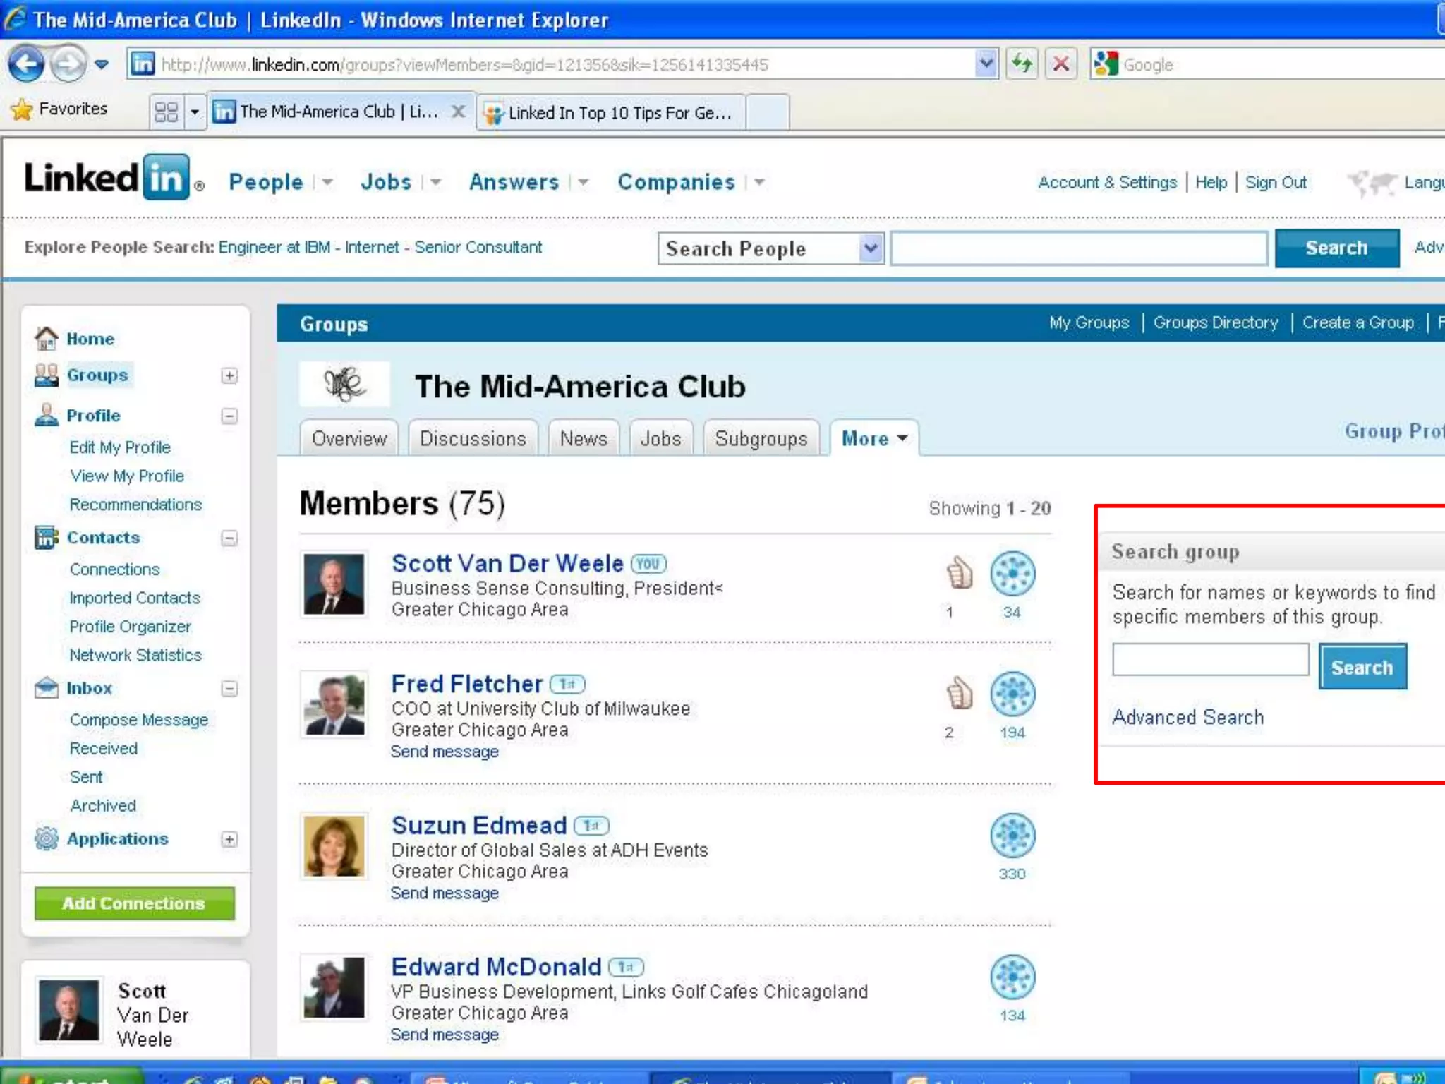Switch to the Discussions tab
Screen dimensions: 1445x1084
[473, 438]
